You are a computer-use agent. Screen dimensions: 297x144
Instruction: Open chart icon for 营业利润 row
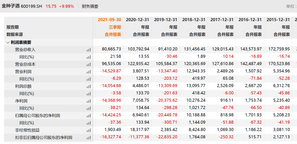point(89,72)
